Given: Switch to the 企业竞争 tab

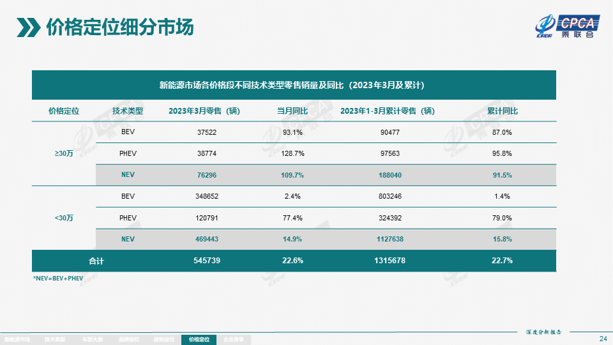Looking at the screenshot, I should pos(234,340).
